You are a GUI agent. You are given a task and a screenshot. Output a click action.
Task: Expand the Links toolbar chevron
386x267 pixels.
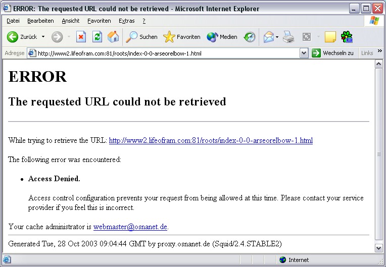380,51
